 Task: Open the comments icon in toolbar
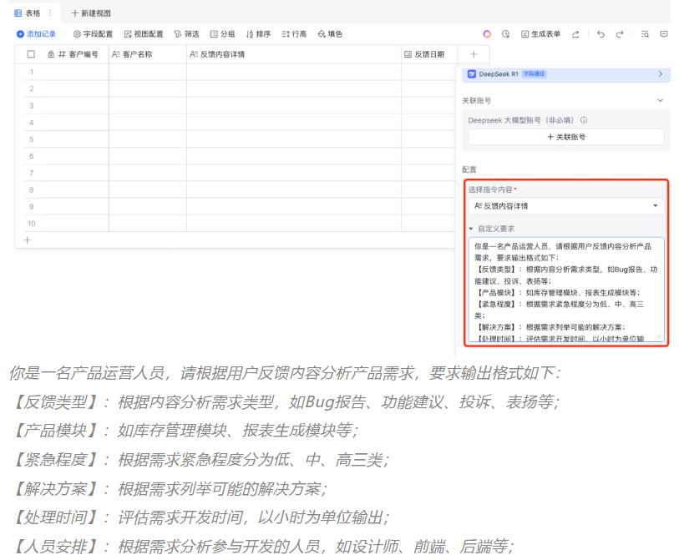[664, 34]
